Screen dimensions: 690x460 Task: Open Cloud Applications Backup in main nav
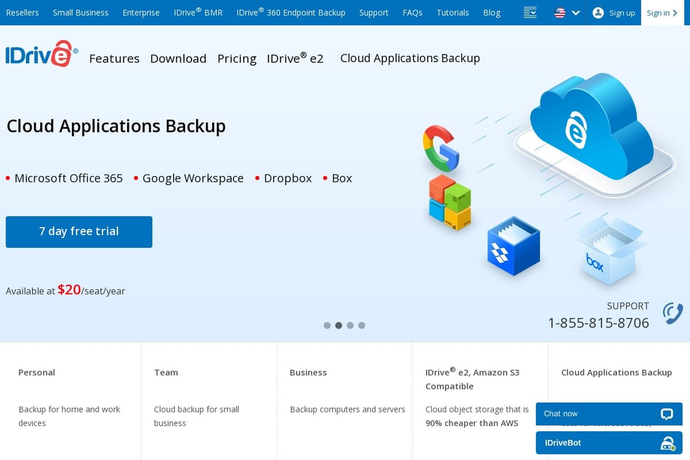point(410,58)
